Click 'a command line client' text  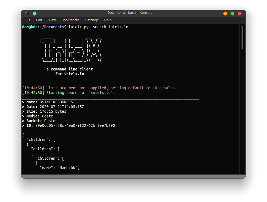tap(70, 69)
